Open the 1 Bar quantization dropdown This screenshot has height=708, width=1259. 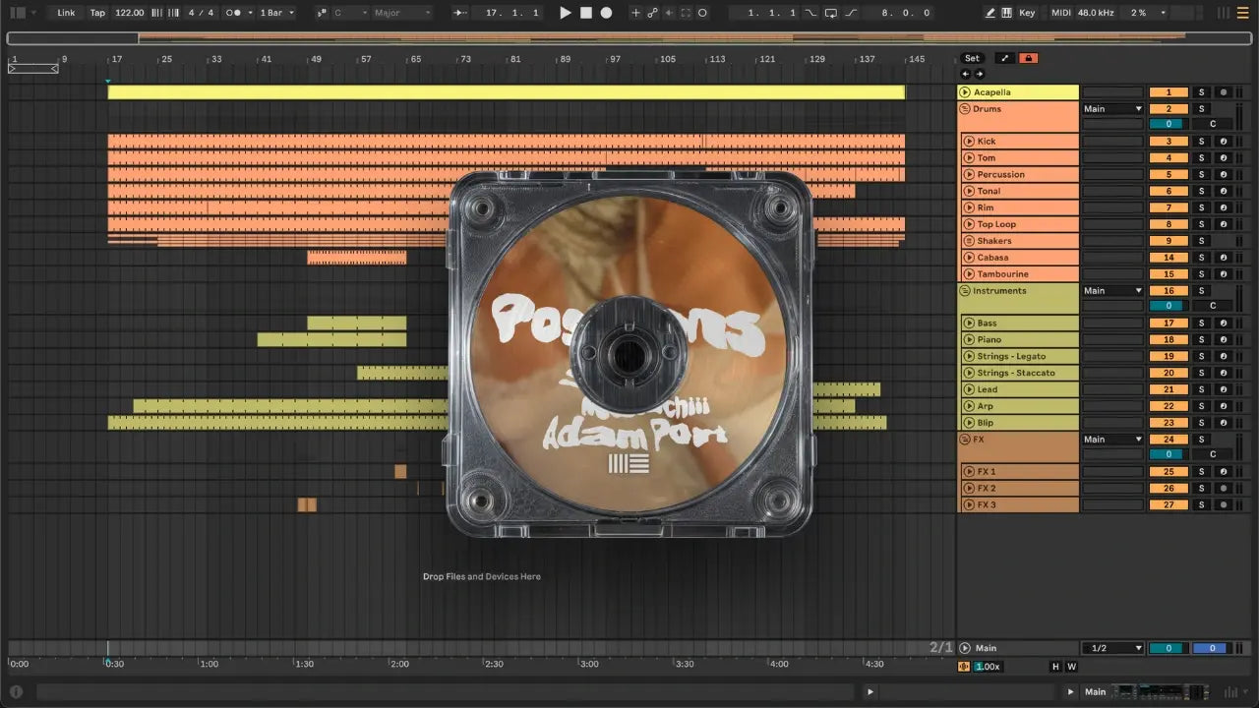click(276, 13)
